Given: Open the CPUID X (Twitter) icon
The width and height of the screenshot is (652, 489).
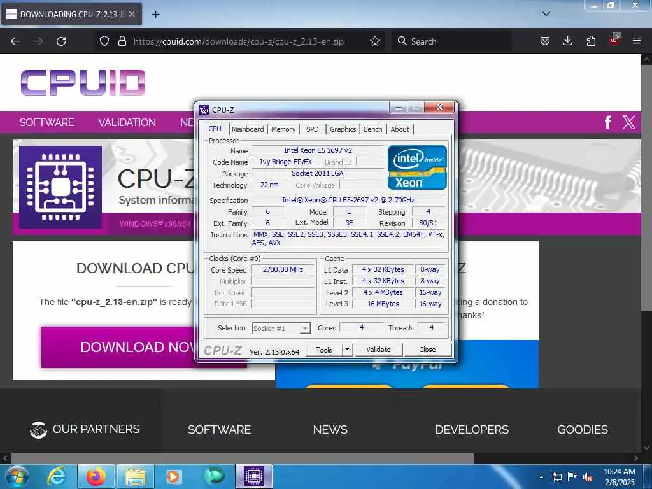Looking at the screenshot, I should (x=628, y=122).
